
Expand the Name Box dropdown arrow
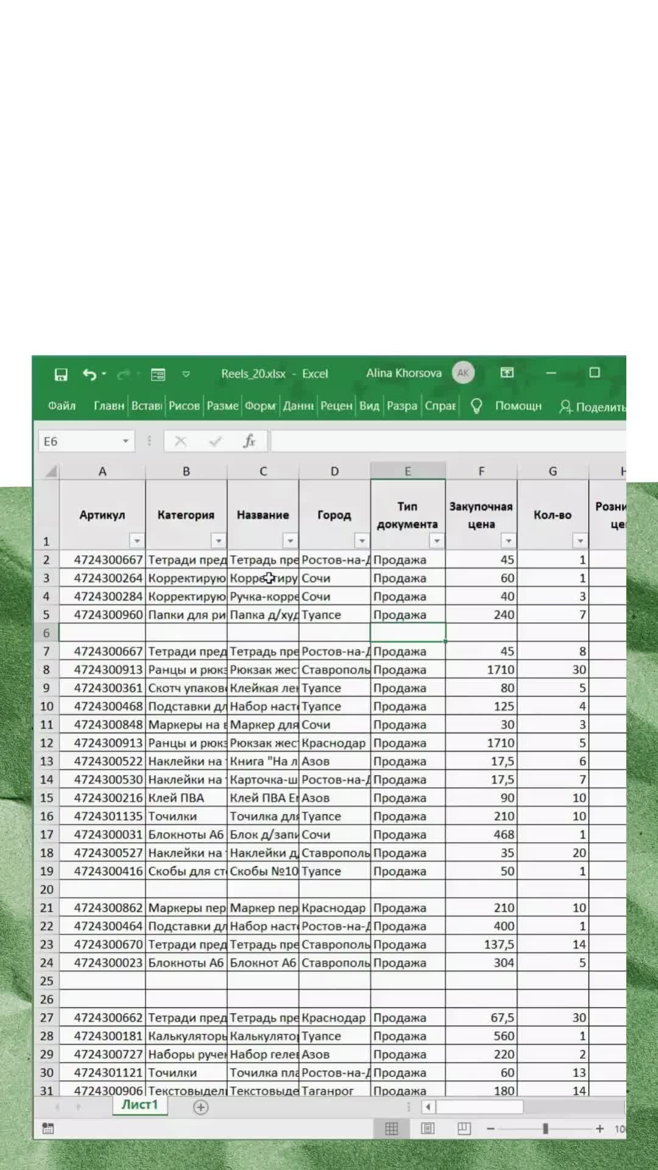click(126, 441)
